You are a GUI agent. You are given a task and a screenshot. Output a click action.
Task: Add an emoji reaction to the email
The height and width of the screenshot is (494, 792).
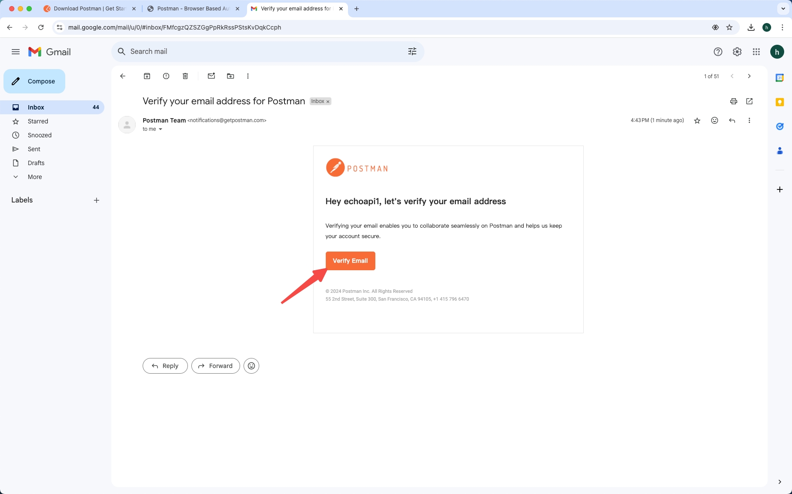pos(714,120)
